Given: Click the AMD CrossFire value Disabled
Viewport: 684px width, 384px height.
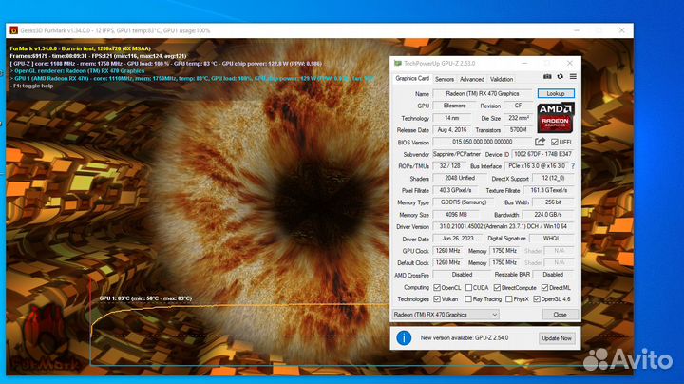Looking at the screenshot, I should 462,275.
